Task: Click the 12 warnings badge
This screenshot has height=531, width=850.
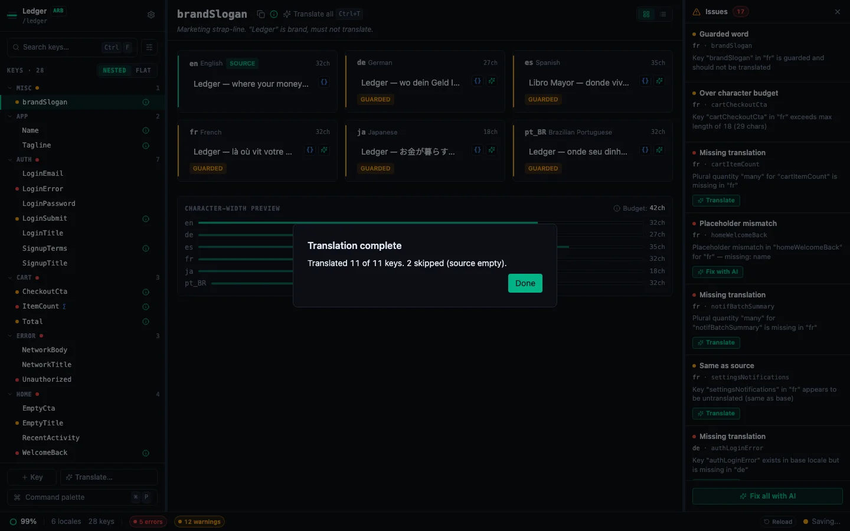Action: (200, 522)
